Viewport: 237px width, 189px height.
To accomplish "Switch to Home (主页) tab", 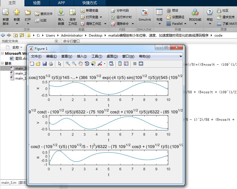I will [x=12, y=3].
